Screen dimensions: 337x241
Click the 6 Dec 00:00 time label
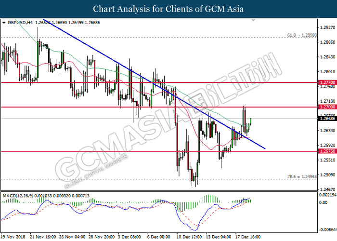[x=158, y=237]
